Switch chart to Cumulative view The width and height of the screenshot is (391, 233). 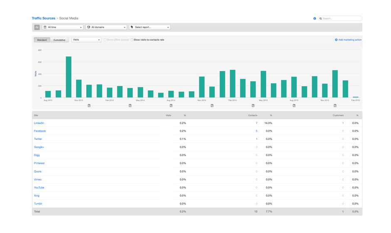(59, 40)
